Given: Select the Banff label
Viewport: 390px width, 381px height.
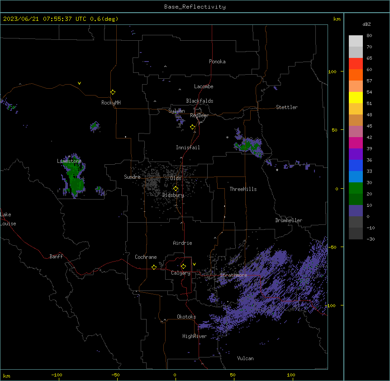Looking at the screenshot, I should (x=56, y=257).
